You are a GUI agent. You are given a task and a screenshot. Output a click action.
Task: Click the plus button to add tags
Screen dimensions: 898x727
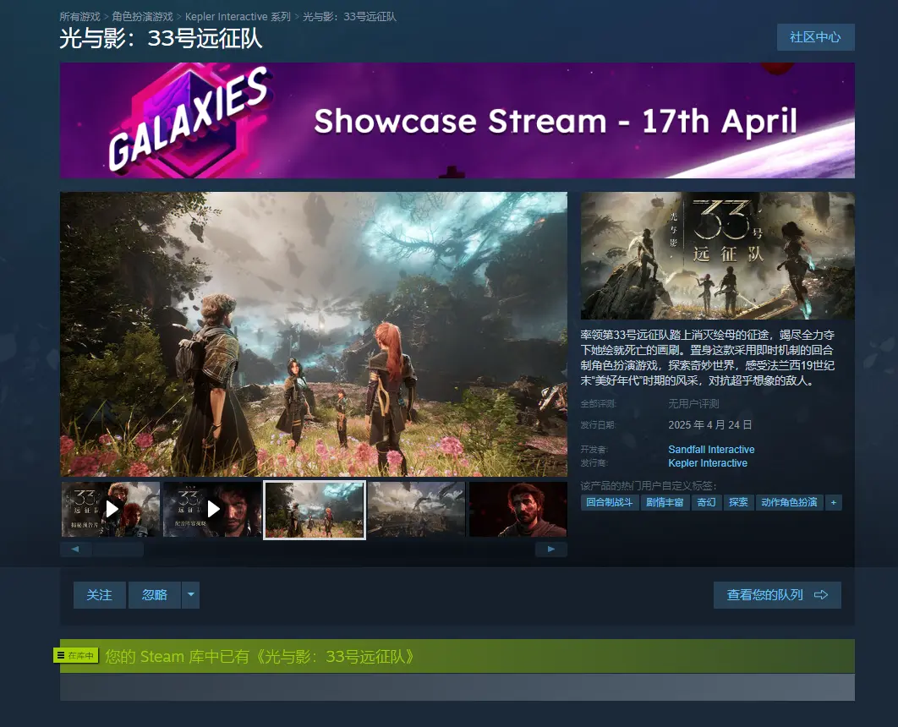833,503
